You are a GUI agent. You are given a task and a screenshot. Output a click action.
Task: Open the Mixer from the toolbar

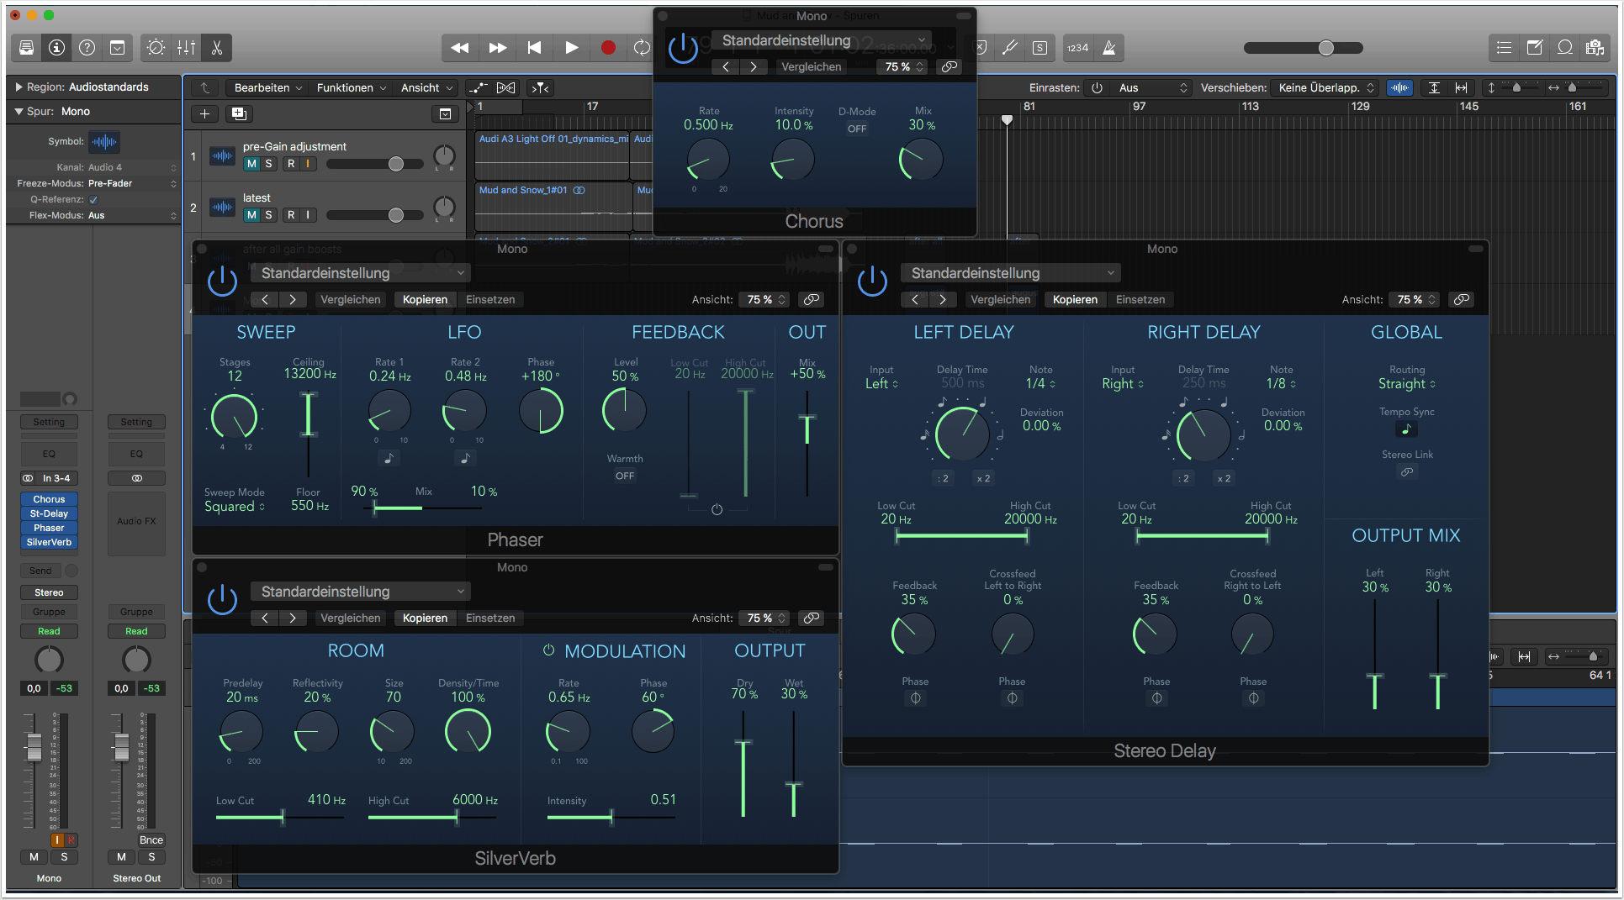point(187,48)
